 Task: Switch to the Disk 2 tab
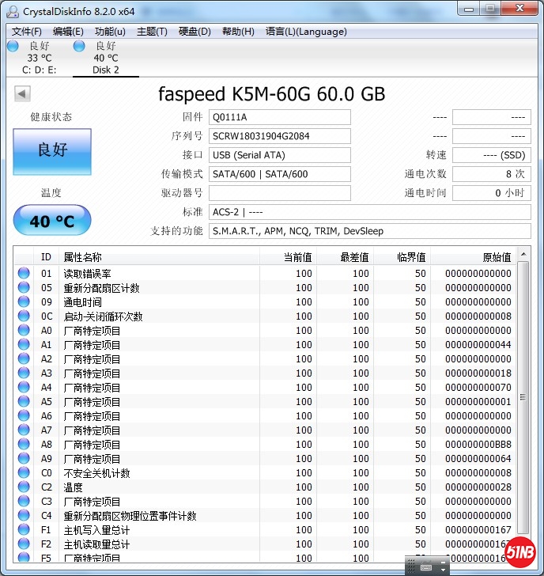click(x=105, y=70)
